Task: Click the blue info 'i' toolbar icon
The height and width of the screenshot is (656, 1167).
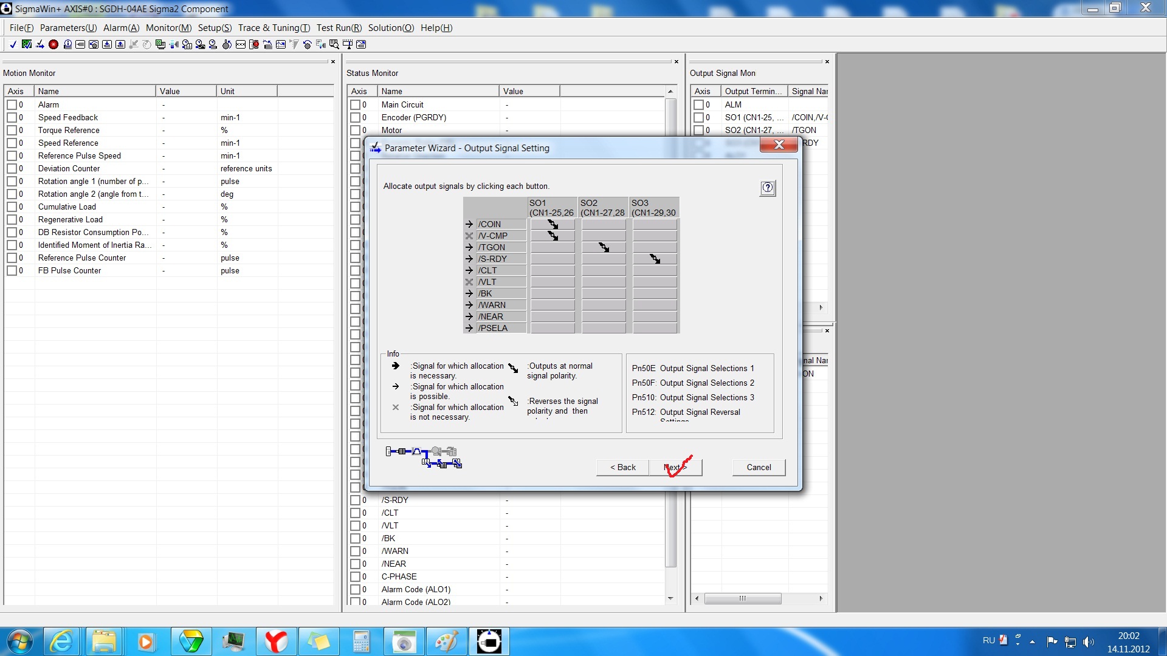Action: pyautogui.click(x=67, y=44)
